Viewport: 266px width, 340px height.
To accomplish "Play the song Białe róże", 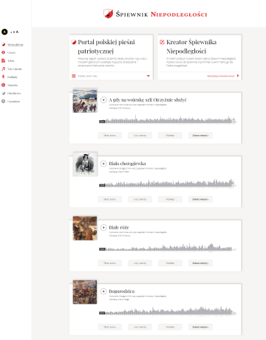I will click(x=103, y=227).
